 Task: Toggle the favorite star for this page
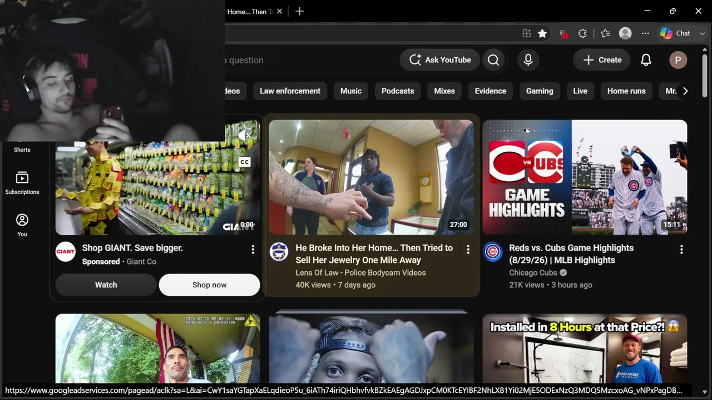click(x=542, y=33)
